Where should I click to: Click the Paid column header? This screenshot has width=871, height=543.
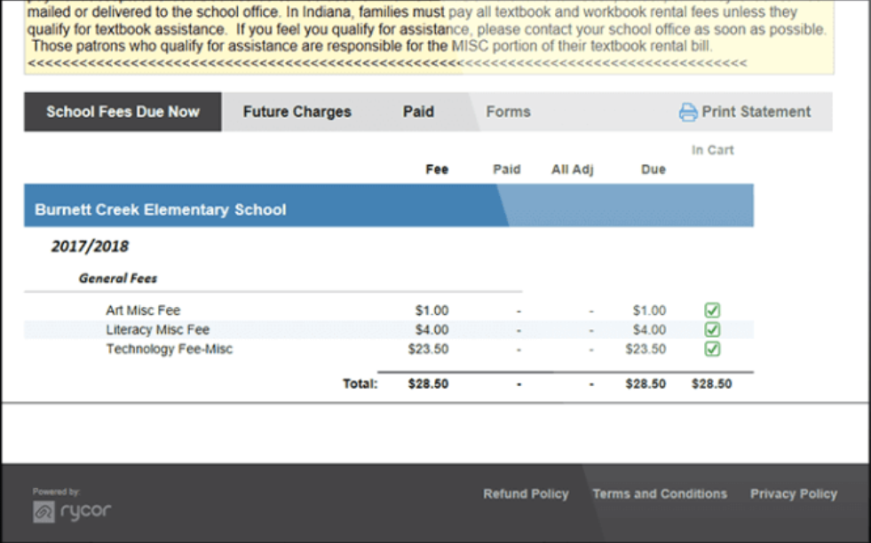(x=506, y=169)
